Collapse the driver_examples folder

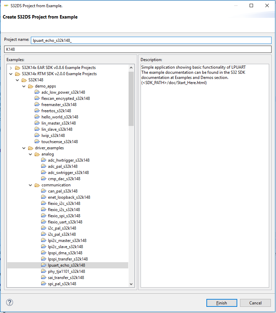coord(24,148)
